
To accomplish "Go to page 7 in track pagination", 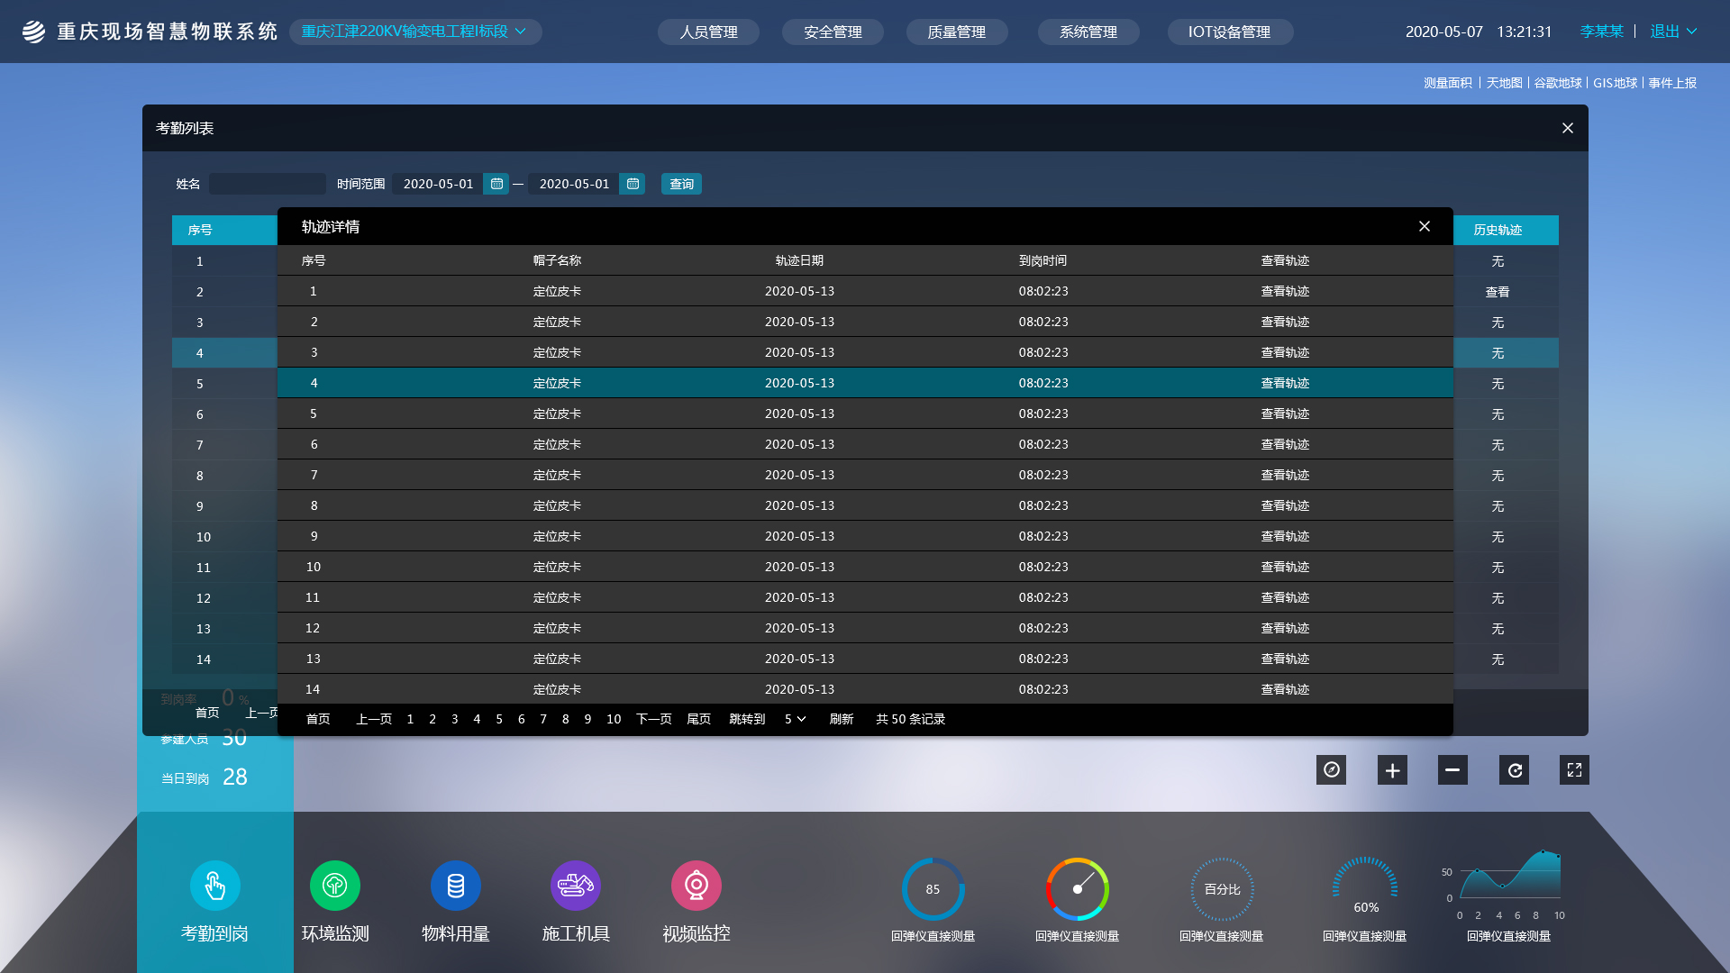I will point(543,719).
